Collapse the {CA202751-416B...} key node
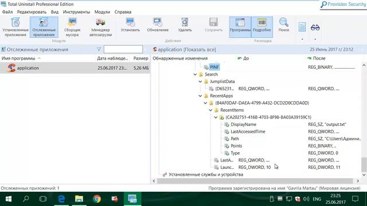 [216, 117]
